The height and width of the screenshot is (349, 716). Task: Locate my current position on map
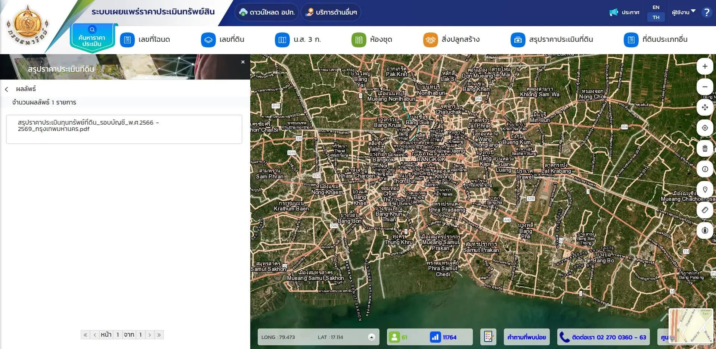(704, 128)
